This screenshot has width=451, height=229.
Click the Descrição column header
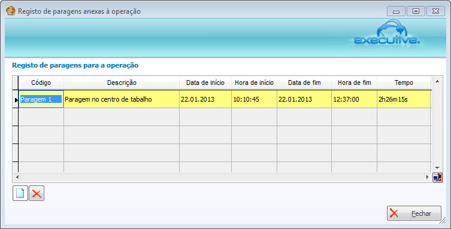(x=122, y=83)
